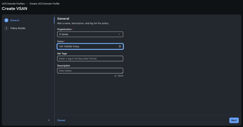Open the Organization dropdown showing X-Series
This screenshot has width=243, height=127.
(90, 34)
